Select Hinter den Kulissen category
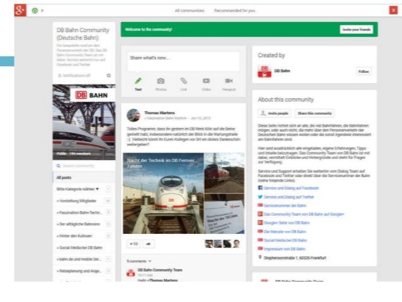 pyautogui.click(x=84, y=236)
